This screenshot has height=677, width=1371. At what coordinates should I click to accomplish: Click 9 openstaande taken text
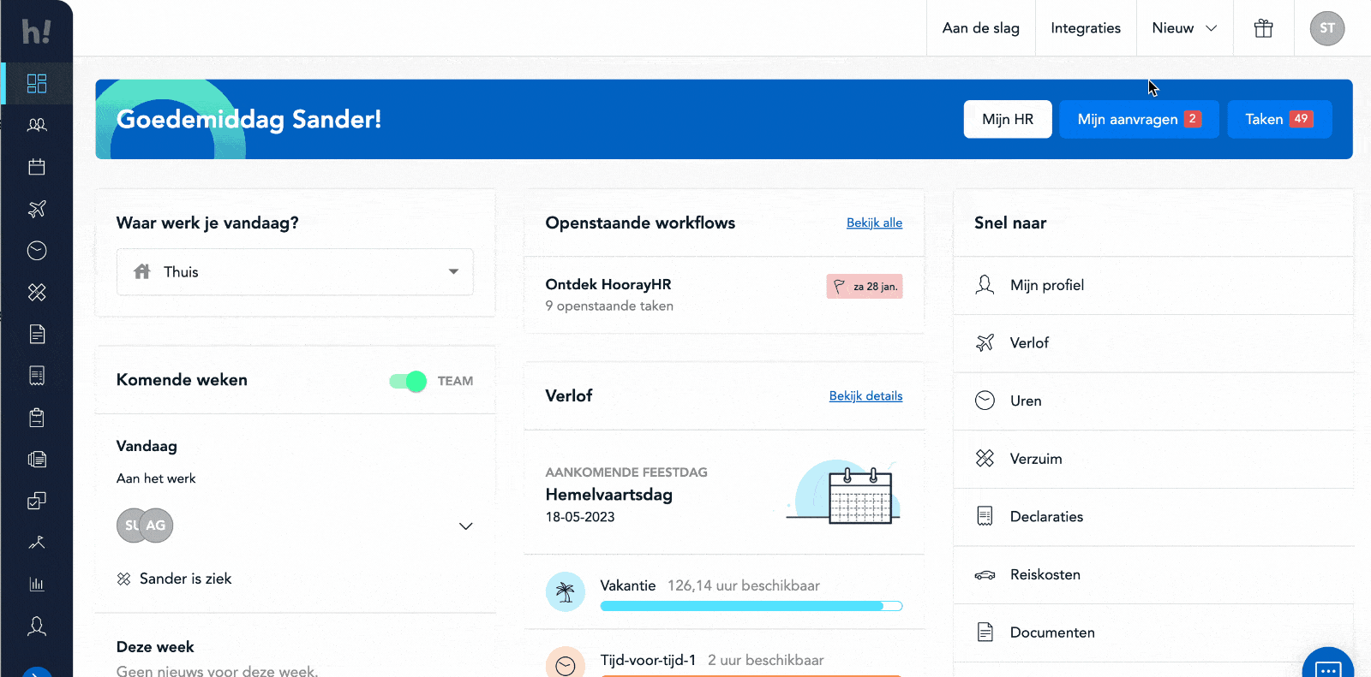click(x=609, y=306)
